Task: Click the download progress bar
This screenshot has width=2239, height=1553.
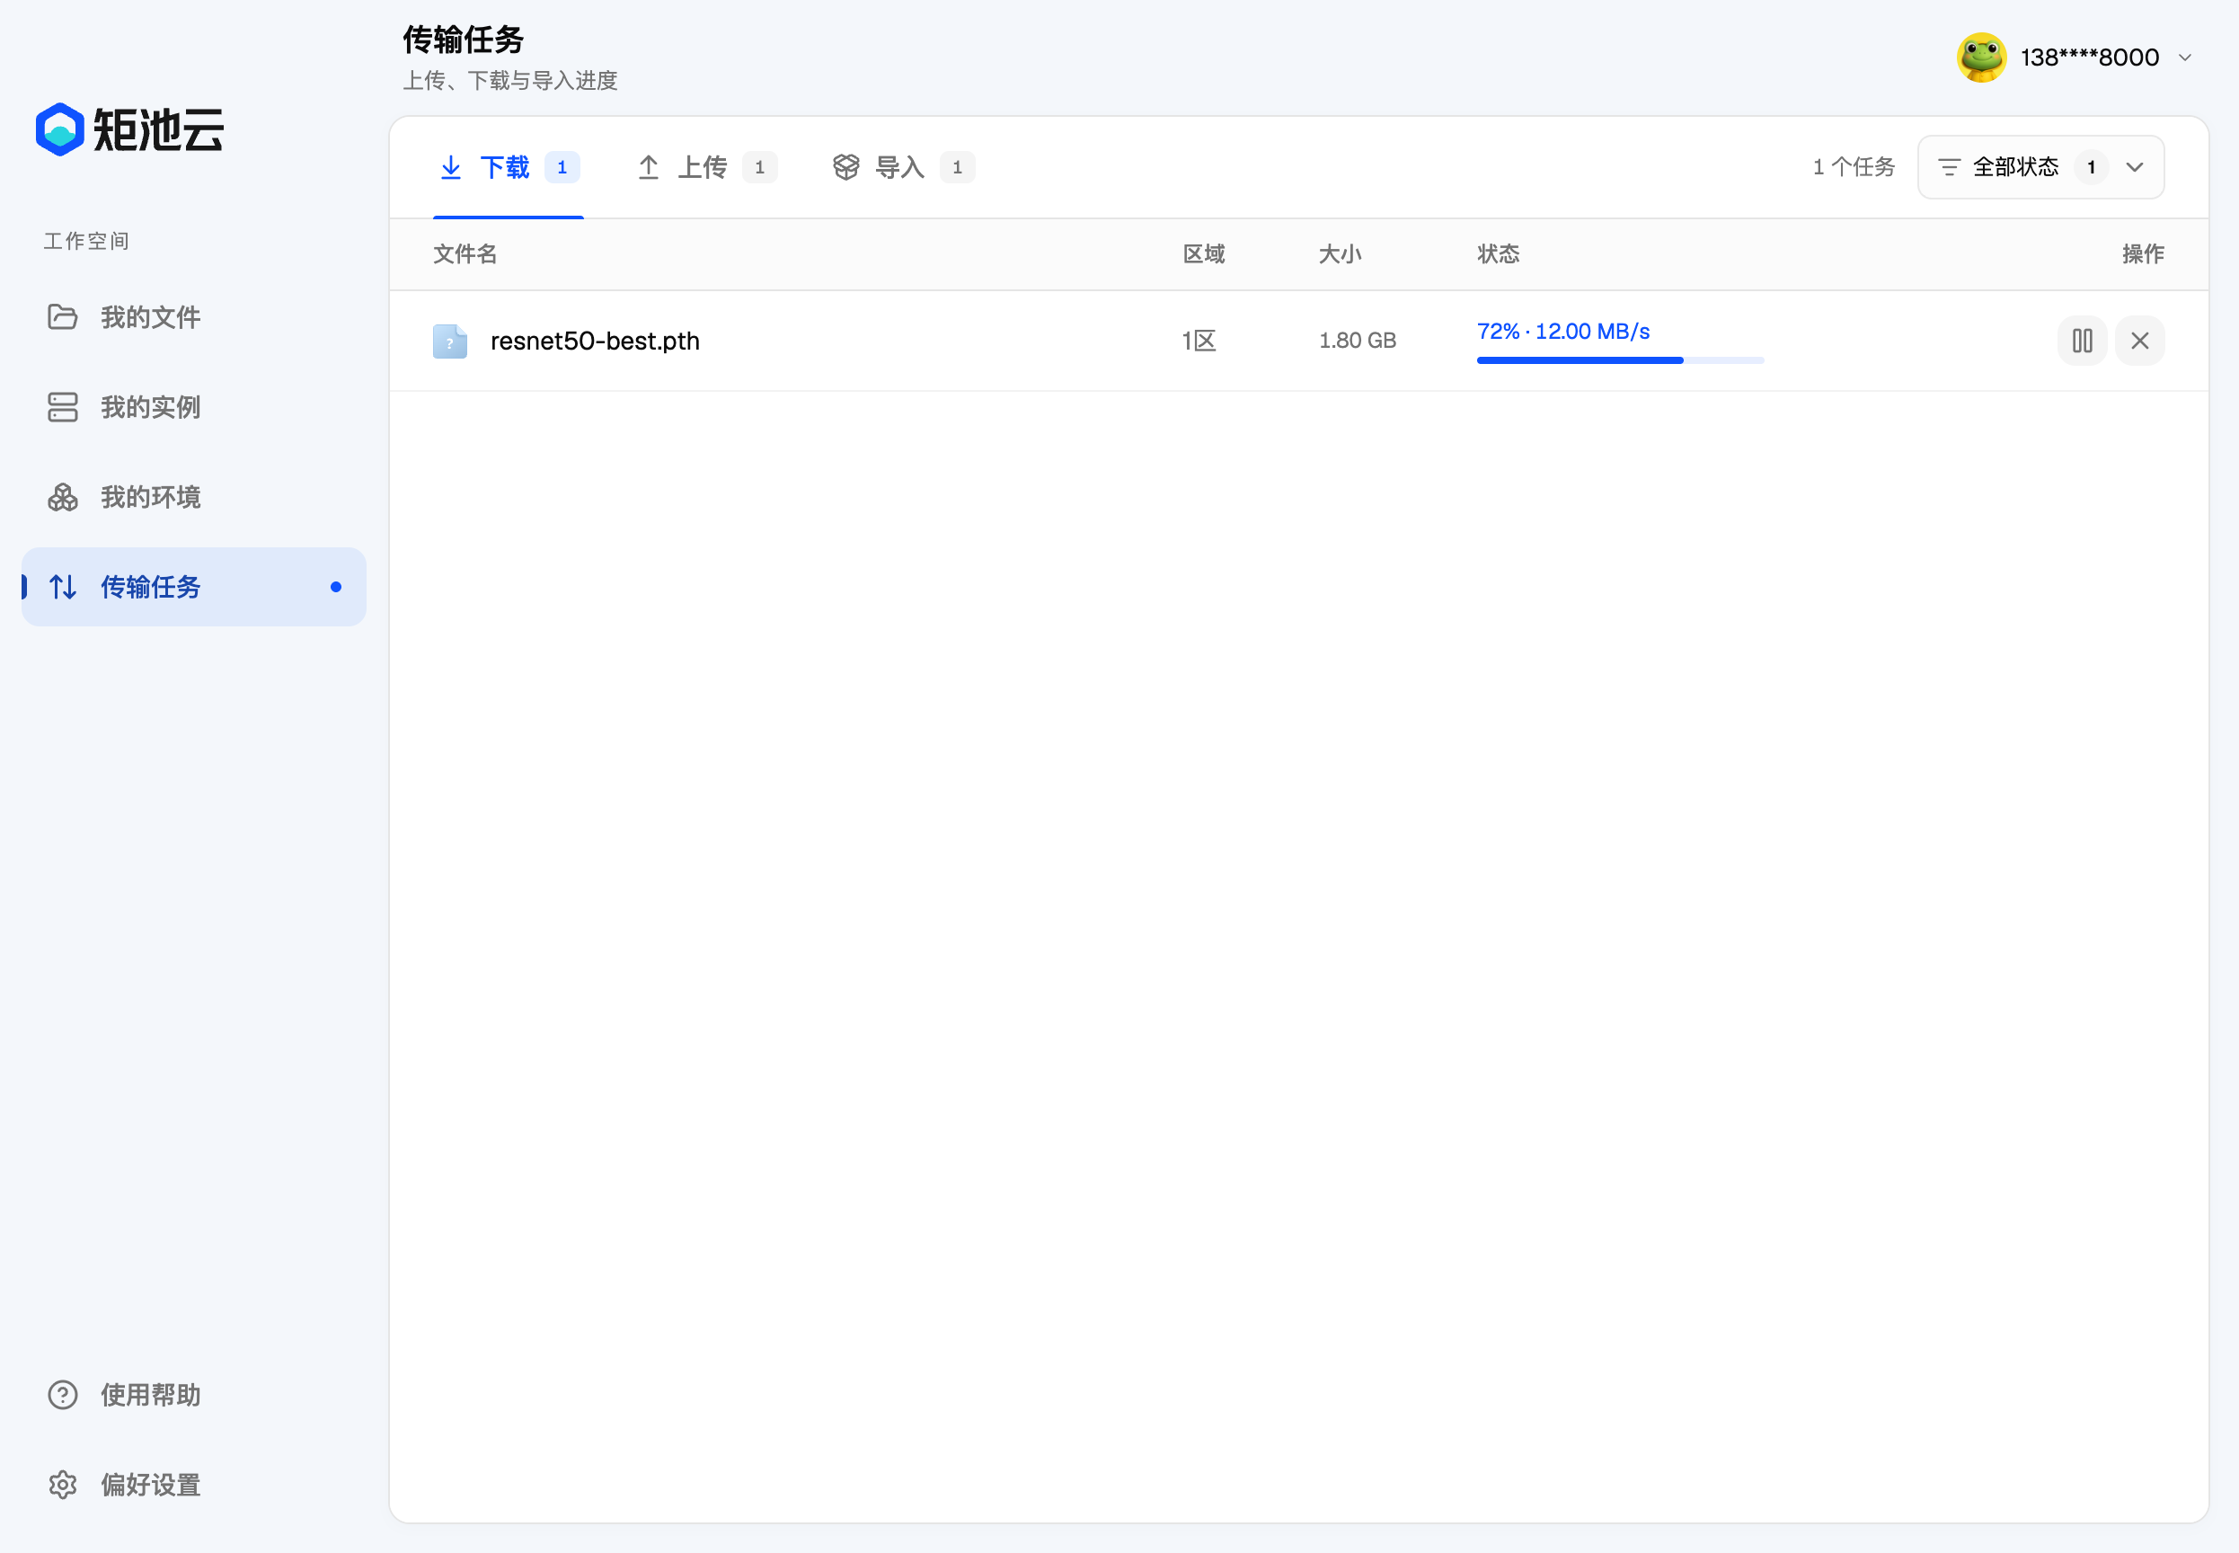Action: 1619,360
